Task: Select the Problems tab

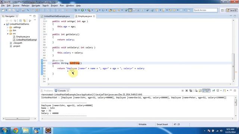Action: tap(47, 91)
